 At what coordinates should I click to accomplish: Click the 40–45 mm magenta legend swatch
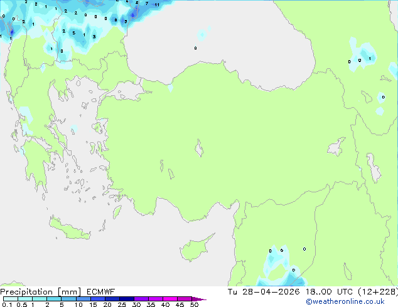pyautogui.click(x=170, y=299)
